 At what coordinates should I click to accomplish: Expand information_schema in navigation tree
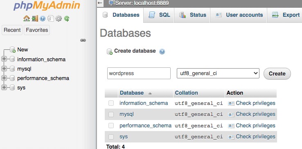click(x=4, y=59)
